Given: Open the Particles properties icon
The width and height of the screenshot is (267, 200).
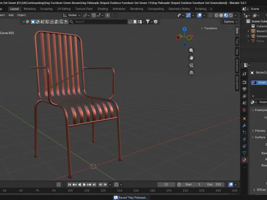Looking at the screenshot, I should click(x=244, y=132).
